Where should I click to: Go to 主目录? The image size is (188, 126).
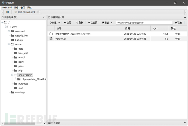(93, 23)
